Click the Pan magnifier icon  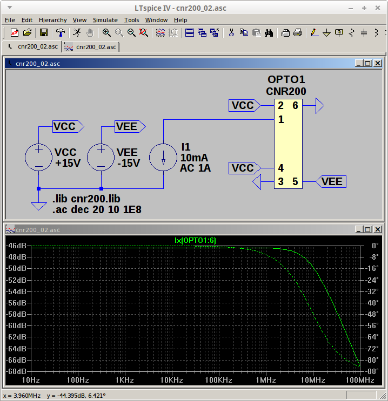click(119, 33)
